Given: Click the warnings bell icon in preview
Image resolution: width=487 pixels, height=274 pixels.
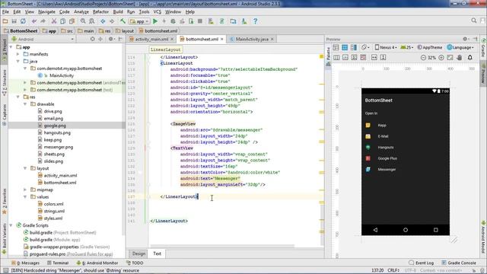Looking at the screenshot, I should (x=470, y=58).
